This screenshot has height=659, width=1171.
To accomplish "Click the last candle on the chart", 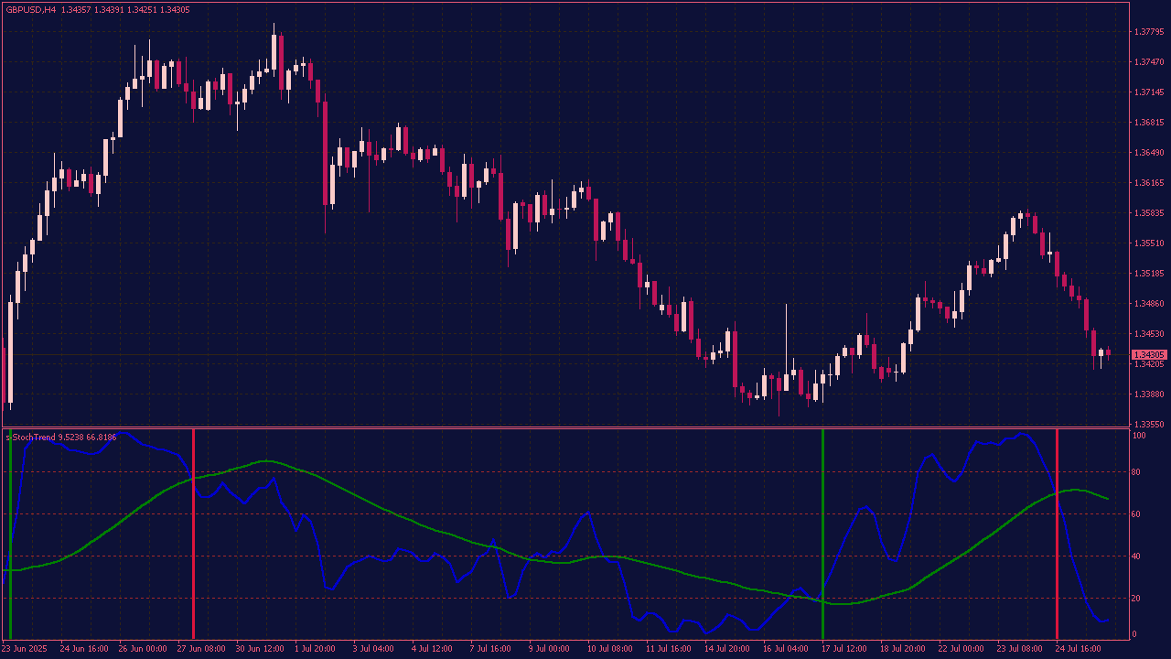I will tap(1108, 352).
